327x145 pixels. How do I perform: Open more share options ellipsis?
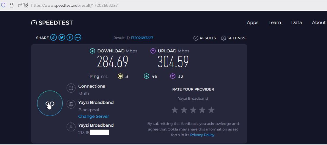[x=78, y=37]
